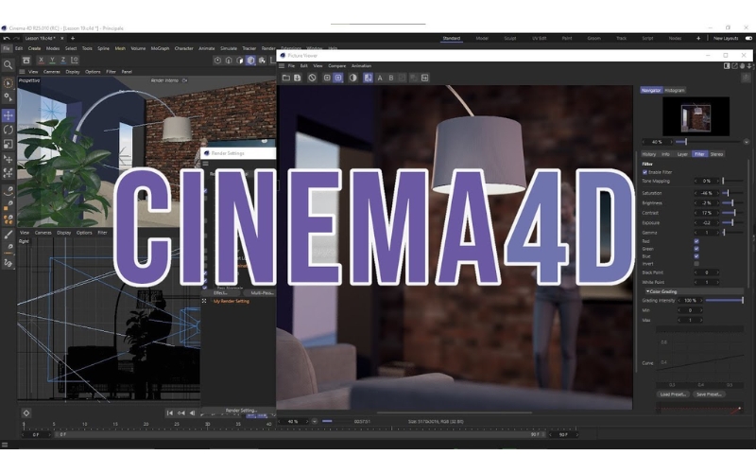Add a new project tab with plus icon

coord(73,38)
